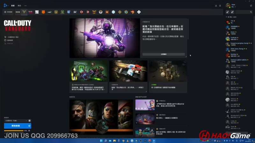Viewport: 255px width, 143px height.
Task: Open the online status dropdown under Issac
Action: (x=234, y=7)
